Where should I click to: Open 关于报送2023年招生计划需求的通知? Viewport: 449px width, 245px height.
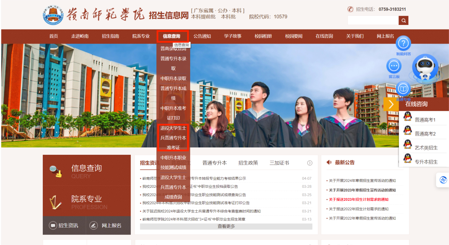click(358, 200)
